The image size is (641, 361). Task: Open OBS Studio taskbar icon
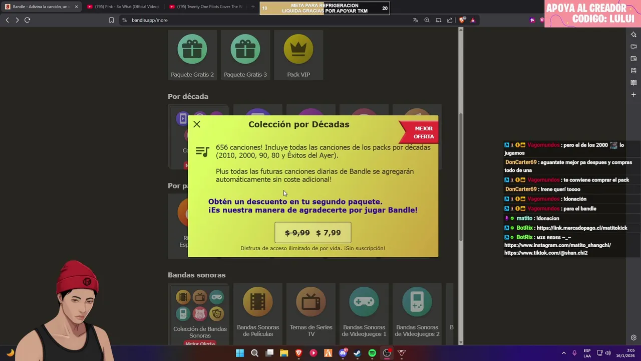(387, 353)
